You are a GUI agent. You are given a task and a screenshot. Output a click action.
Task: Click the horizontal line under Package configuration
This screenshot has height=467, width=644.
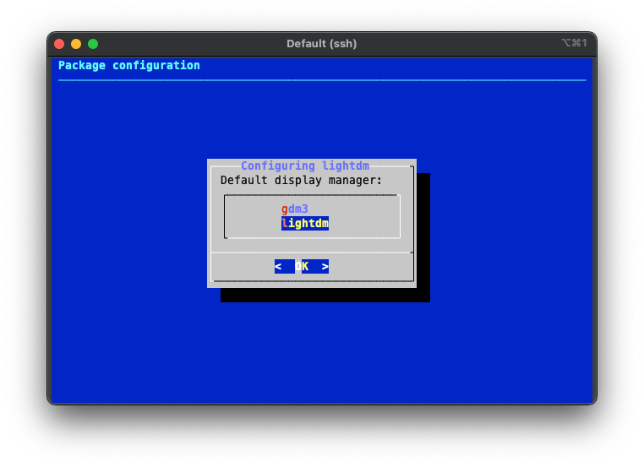tap(321, 80)
